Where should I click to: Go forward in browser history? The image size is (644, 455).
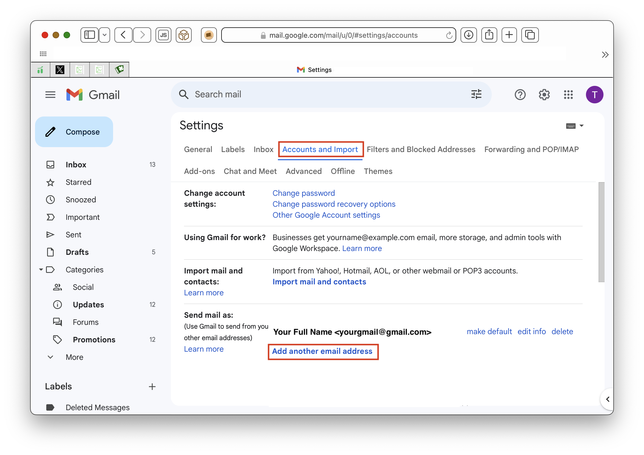point(142,35)
